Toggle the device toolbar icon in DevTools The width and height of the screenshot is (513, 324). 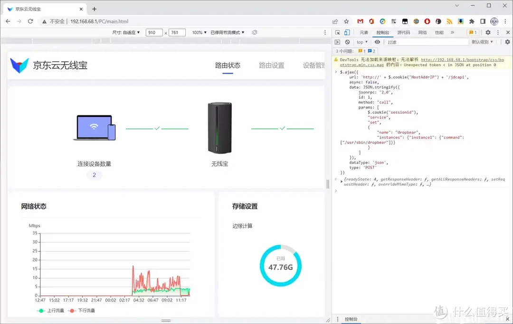(x=347, y=33)
